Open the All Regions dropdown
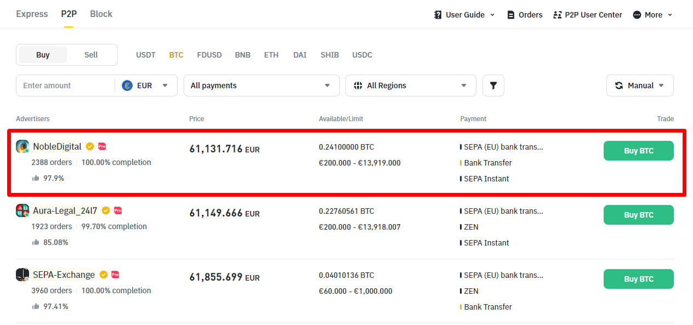693x325 pixels. point(410,85)
